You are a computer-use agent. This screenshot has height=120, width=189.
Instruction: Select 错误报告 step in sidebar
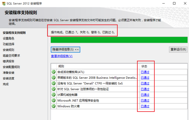(9, 61)
